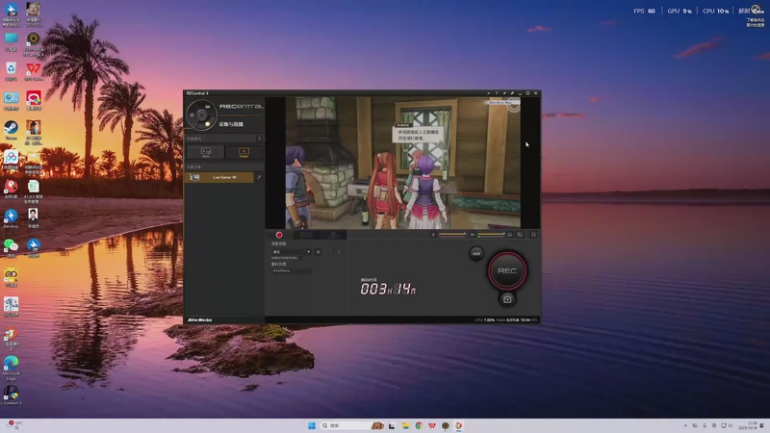Select Multi capture mode
Screen dimensions: 770x433
click(x=206, y=152)
